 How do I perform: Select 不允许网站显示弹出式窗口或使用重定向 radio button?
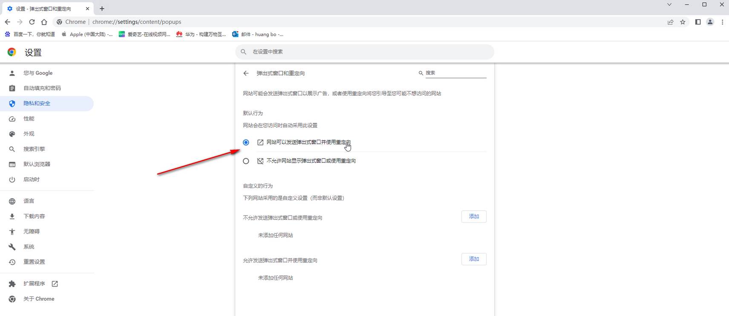(x=246, y=161)
